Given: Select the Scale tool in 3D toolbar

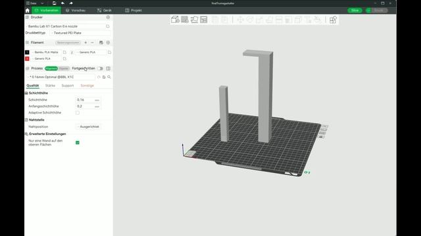Looking at the screenshot, I should pos(259,20).
